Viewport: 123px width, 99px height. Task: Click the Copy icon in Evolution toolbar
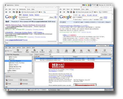tap(58, 51)
